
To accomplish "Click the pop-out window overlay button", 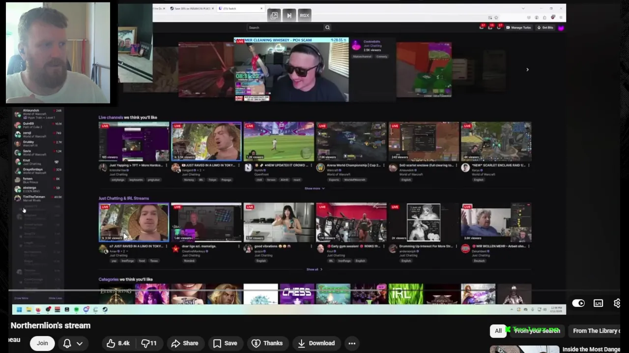I will pyautogui.click(x=274, y=15).
